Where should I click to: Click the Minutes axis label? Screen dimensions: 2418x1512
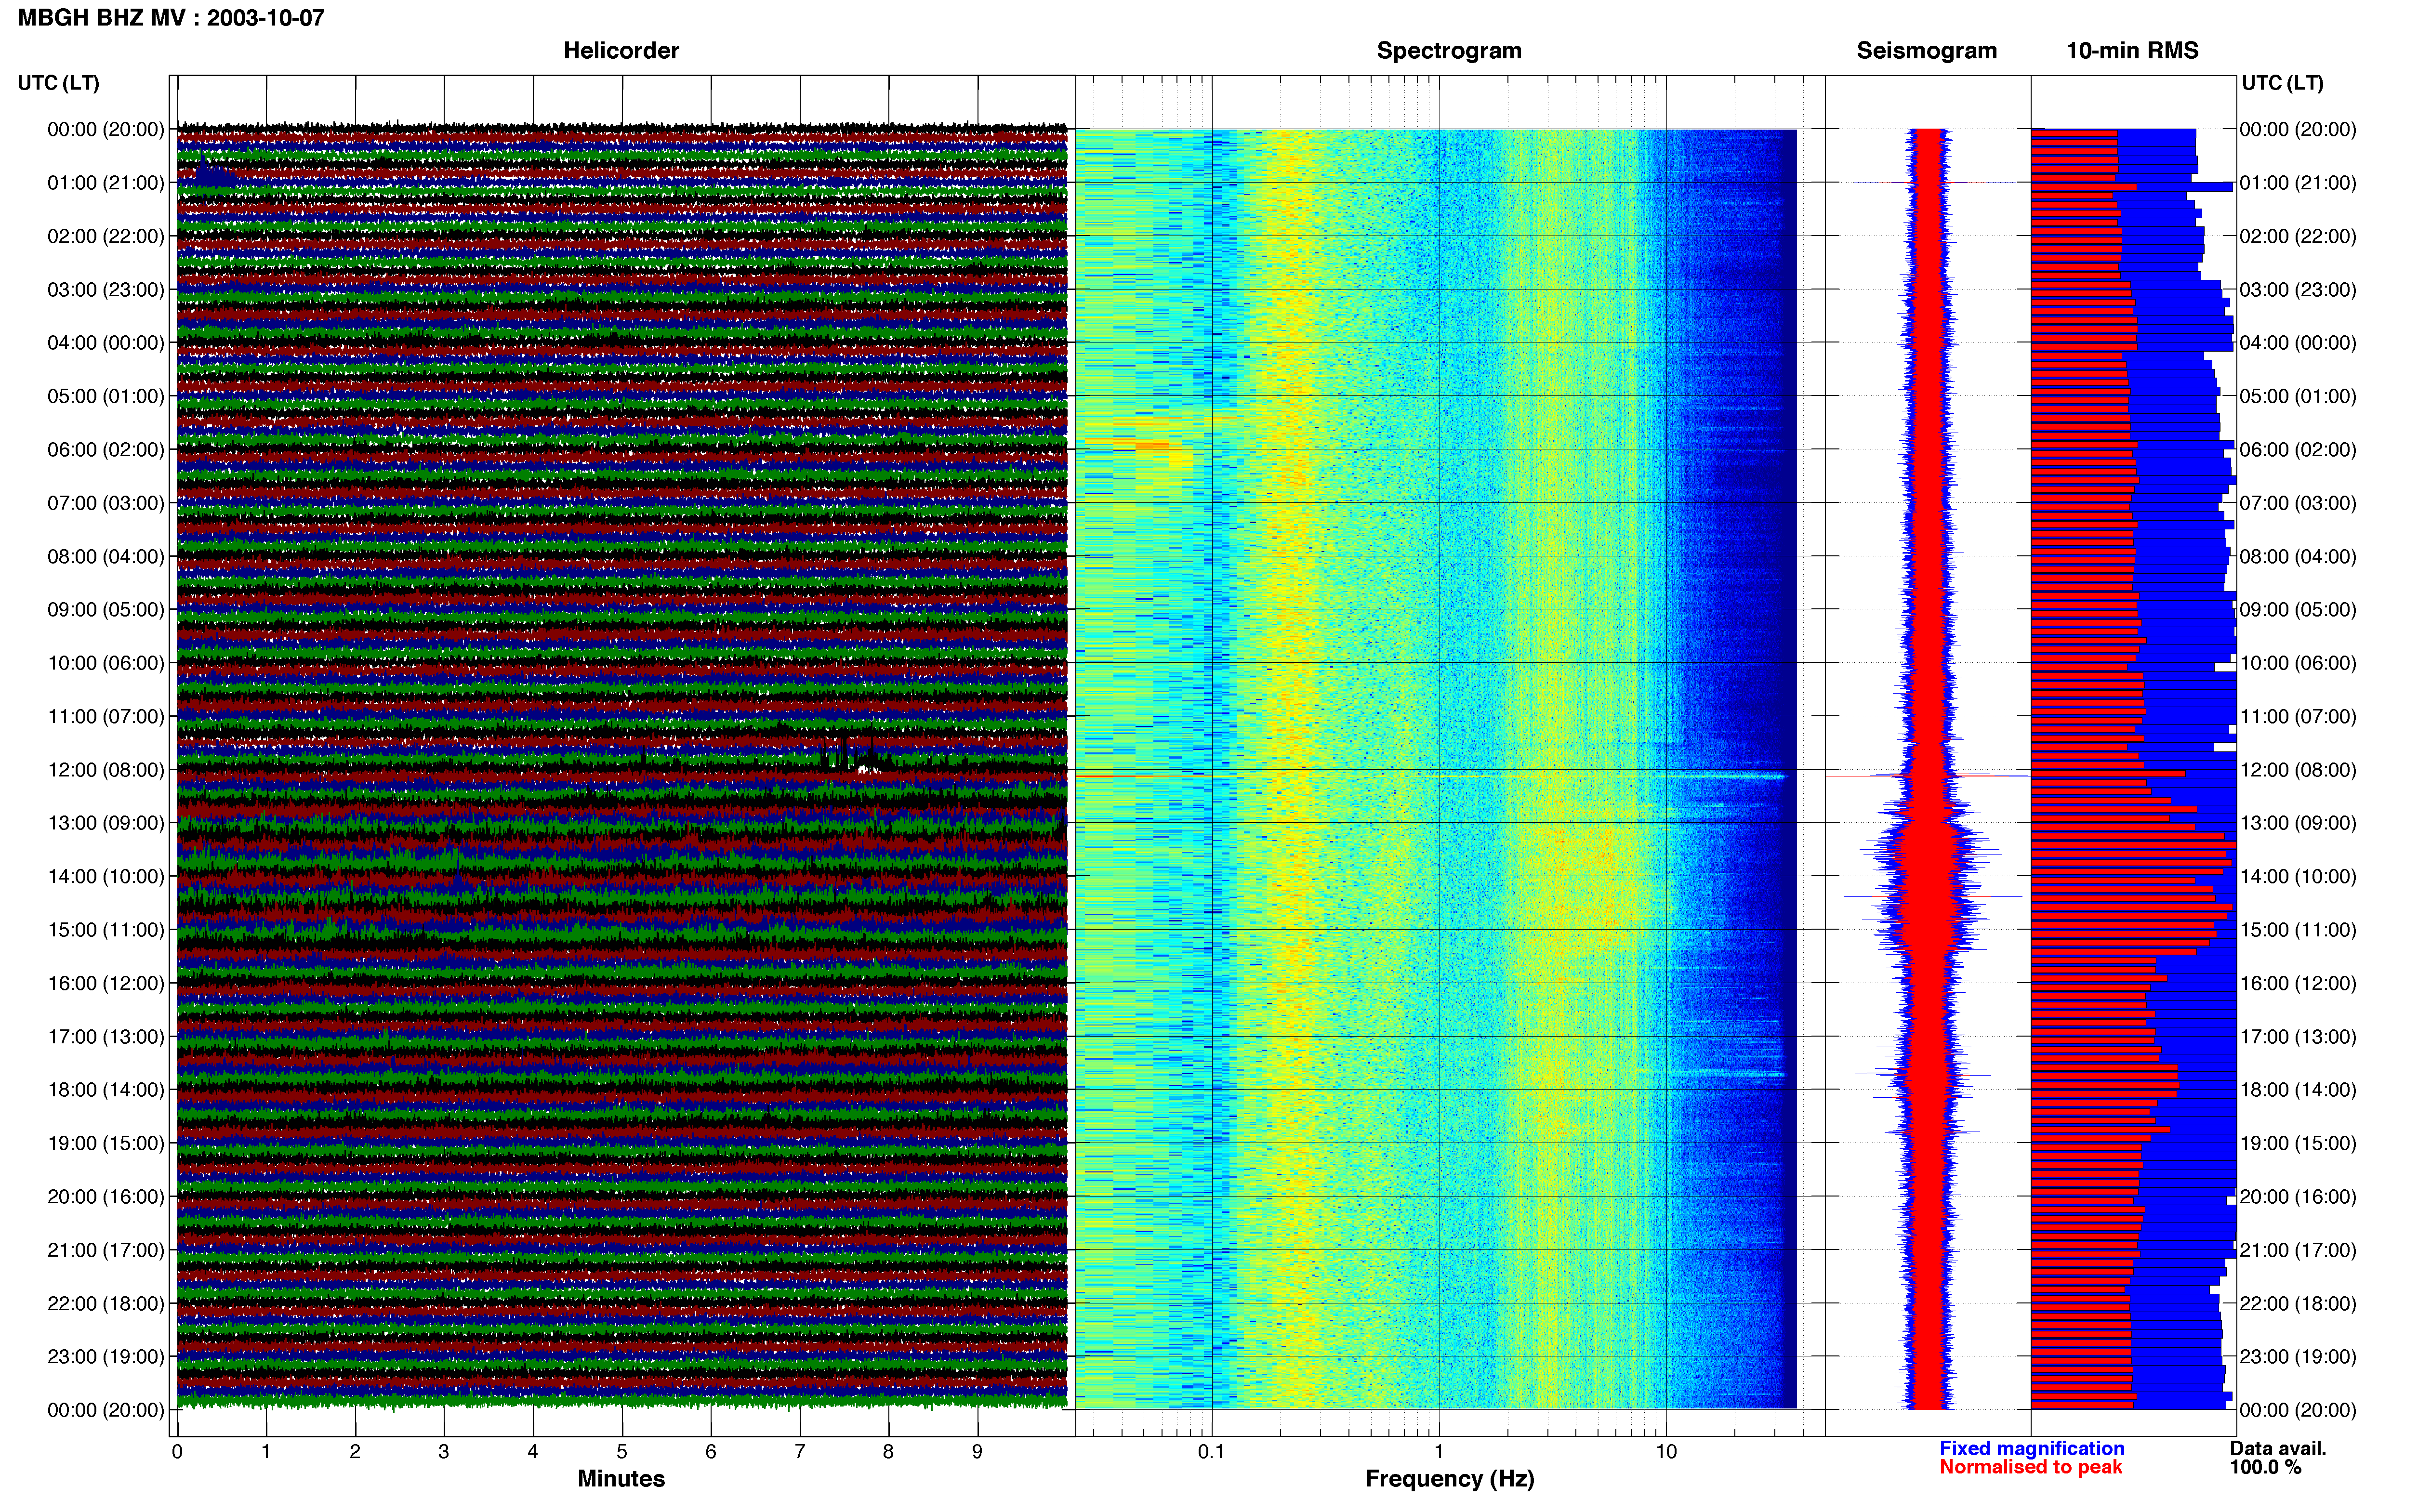pos(621,1479)
